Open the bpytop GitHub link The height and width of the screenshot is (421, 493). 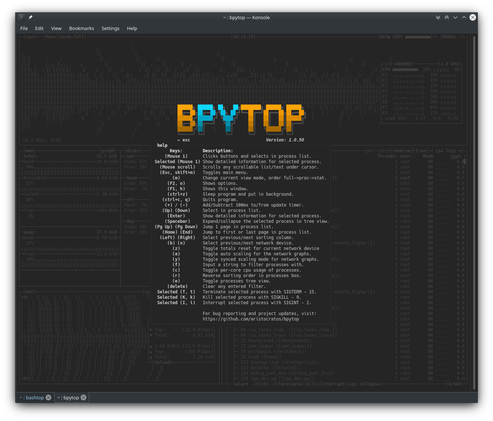coord(251,319)
